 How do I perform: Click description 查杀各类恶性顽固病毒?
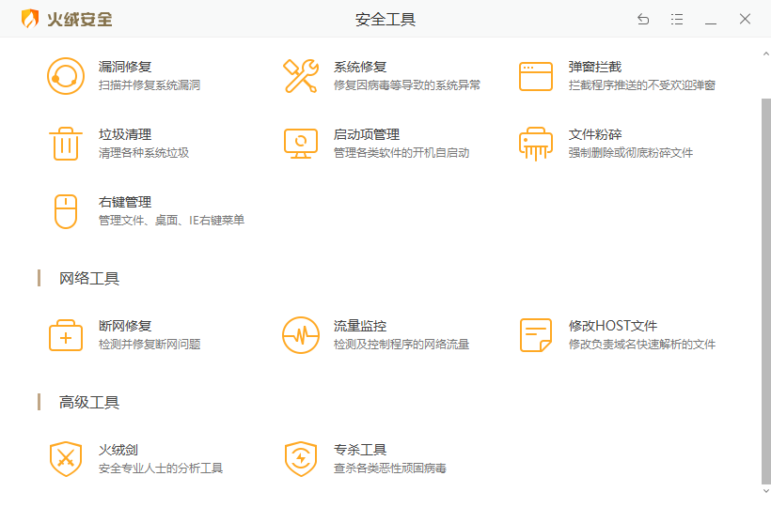(x=390, y=469)
